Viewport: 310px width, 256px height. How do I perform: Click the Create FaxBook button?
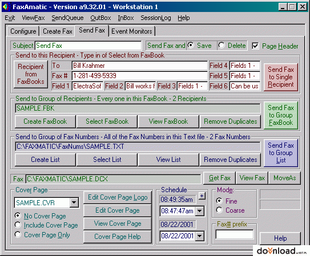(45, 121)
